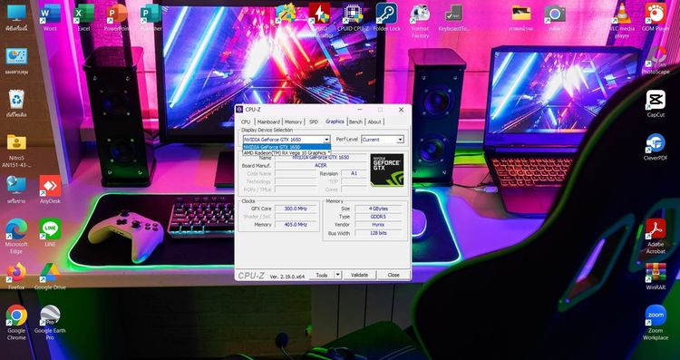Open the SPD tab
The height and width of the screenshot is (360, 680).
pyautogui.click(x=314, y=122)
